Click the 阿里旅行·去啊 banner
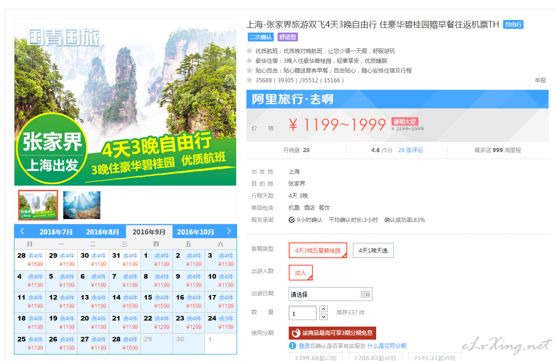This screenshot has height=361, width=557. coord(398,99)
